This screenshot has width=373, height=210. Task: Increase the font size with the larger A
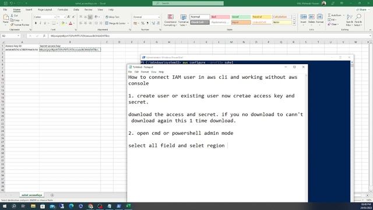tap(69, 17)
